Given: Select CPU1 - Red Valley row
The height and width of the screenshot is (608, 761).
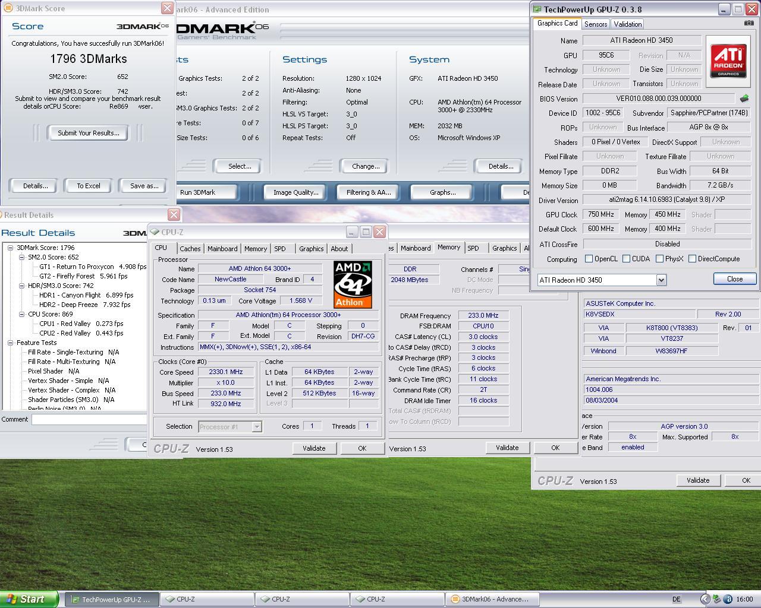Looking at the screenshot, I should pyautogui.click(x=81, y=324).
